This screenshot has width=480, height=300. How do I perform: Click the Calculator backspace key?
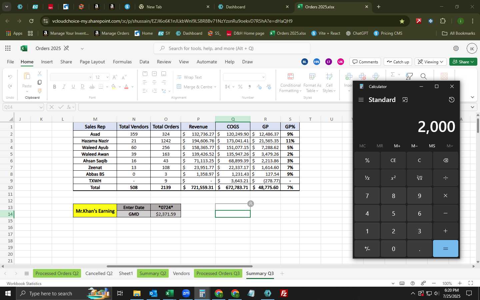(x=446, y=160)
